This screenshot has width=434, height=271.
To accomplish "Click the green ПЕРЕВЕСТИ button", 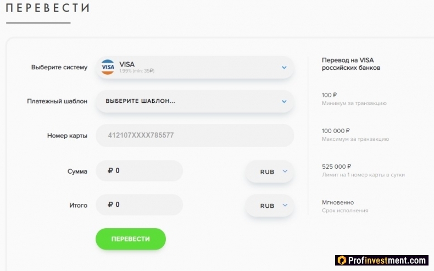I will 131,239.
